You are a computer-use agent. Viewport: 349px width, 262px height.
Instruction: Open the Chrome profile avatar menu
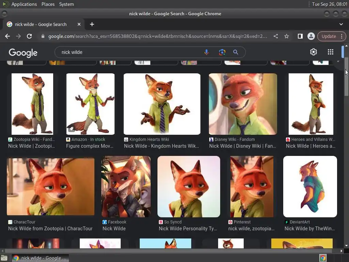(311, 36)
